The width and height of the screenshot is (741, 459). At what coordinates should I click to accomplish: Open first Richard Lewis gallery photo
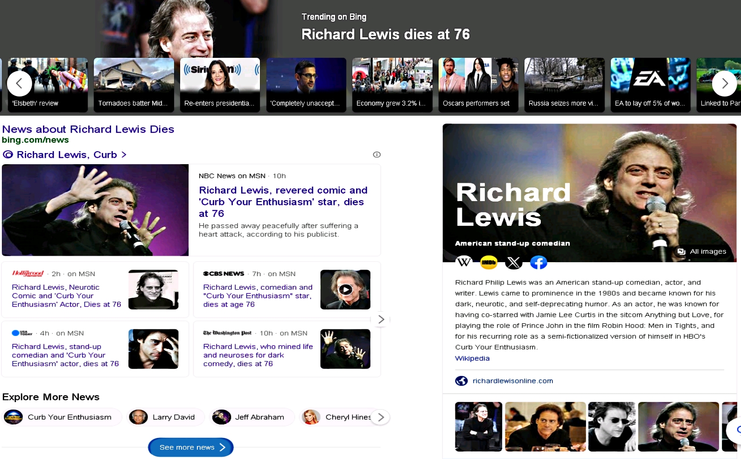pyautogui.click(x=478, y=427)
